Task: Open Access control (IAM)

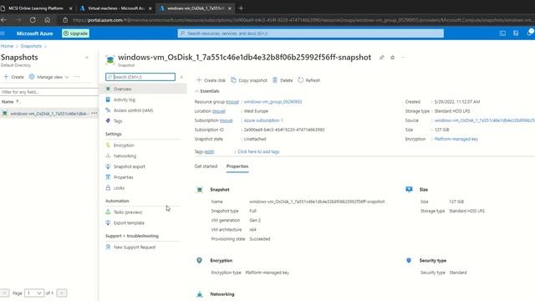Action: pos(133,110)
